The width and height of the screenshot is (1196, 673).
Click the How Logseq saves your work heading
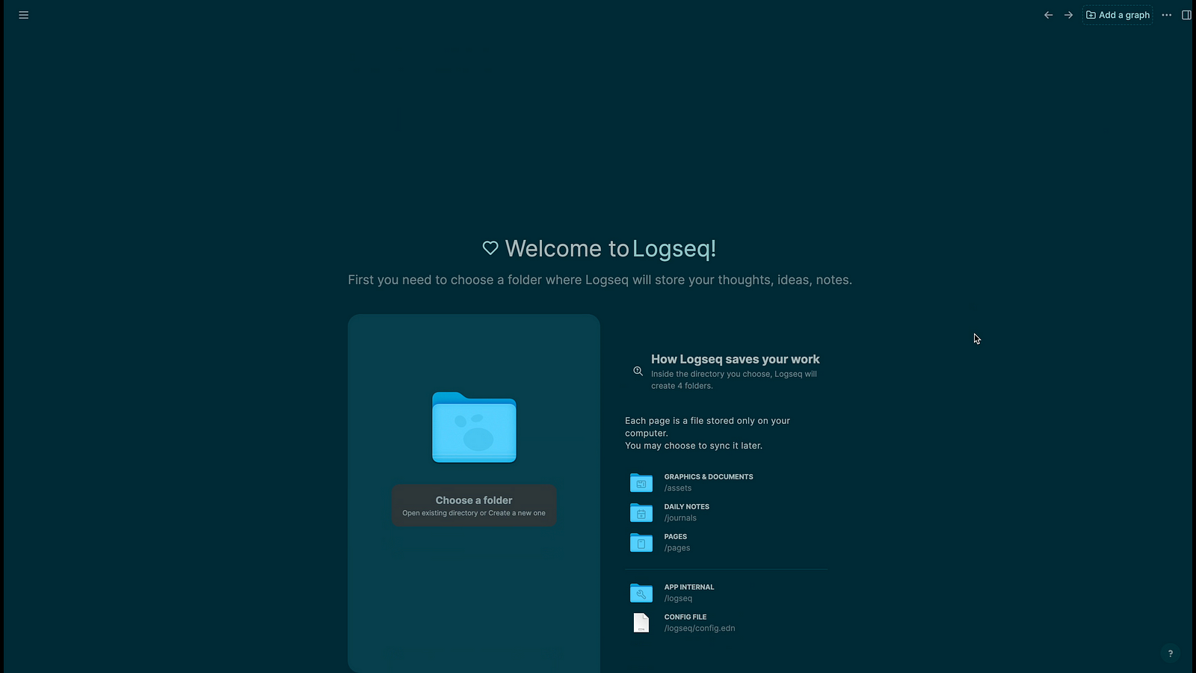click(x=735, y=360)
